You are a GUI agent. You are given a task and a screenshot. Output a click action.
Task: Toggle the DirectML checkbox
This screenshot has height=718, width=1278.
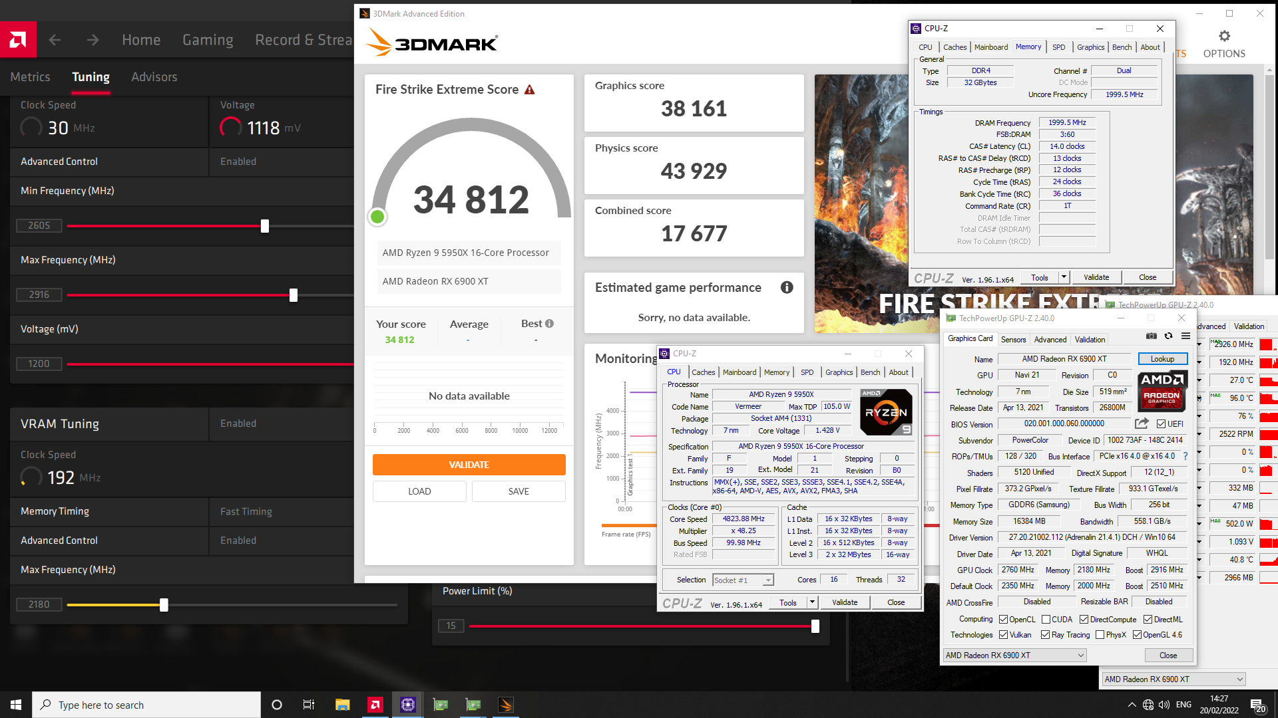[1148, 620]
